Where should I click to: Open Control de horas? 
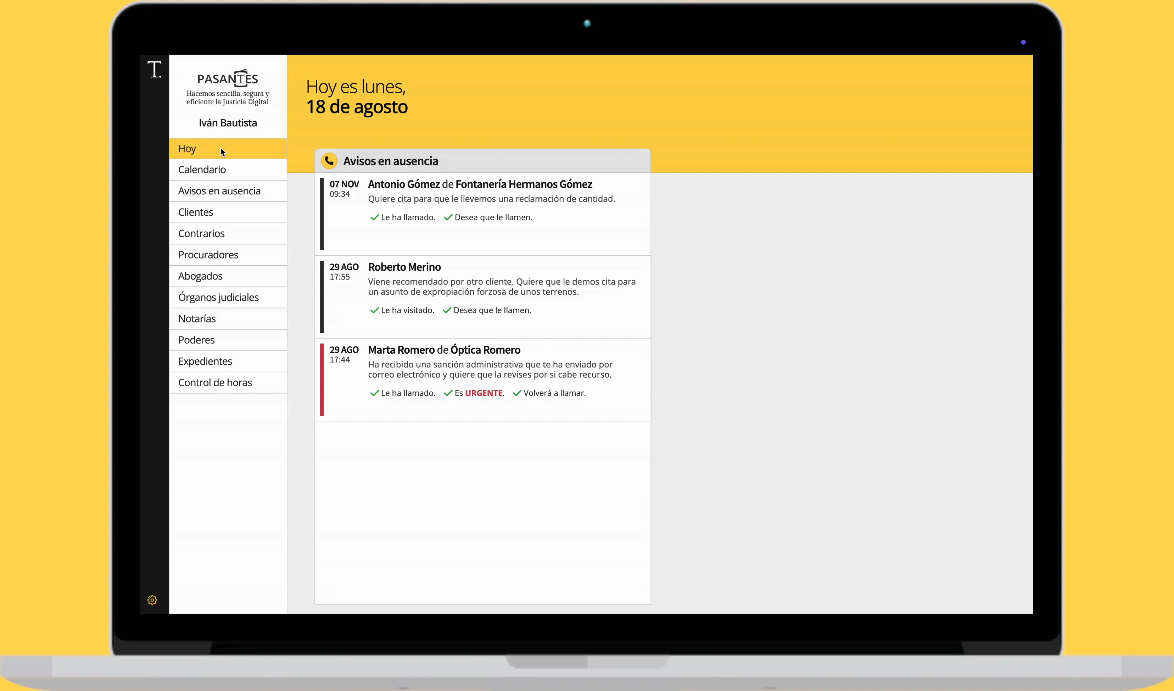pos(215,383)
